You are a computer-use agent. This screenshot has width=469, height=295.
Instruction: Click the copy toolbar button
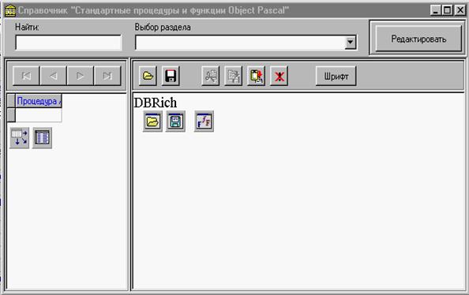tap(233, 76)
